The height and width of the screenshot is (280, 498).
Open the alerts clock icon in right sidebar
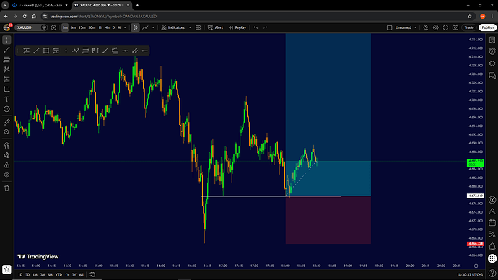click(x=492, y=51)
